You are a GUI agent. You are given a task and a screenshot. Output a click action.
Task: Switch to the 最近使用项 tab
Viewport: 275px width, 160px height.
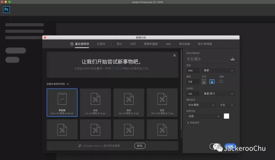click(82, 44)
